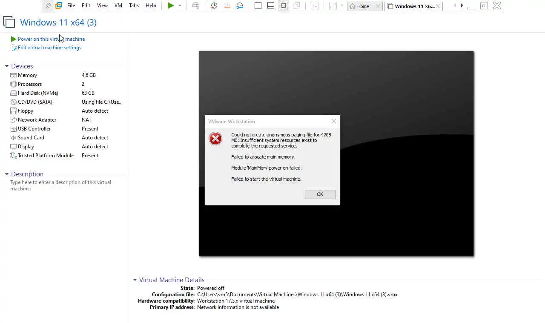
Task: Click the NAT network adapter value
Action: point(86,120)
